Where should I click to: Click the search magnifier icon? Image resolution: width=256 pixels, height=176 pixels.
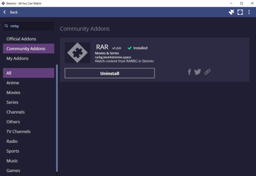[6, 26]
